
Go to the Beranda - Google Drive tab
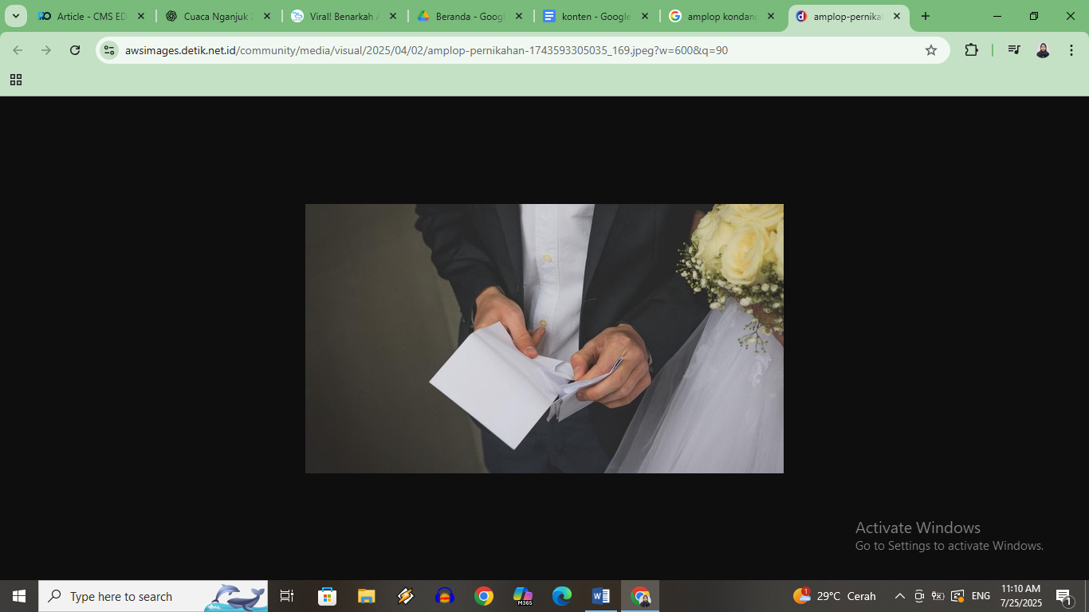[470, 16]
